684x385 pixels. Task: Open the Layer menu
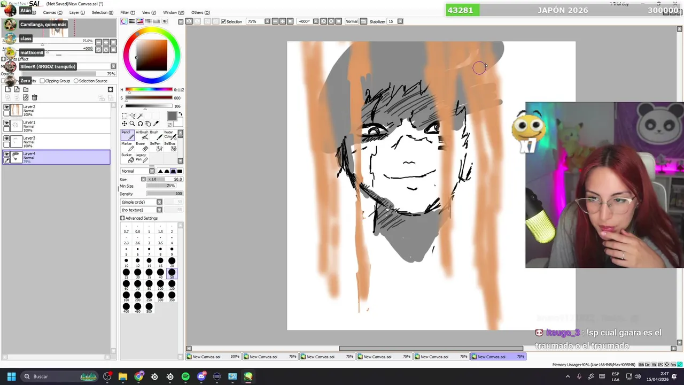tap(77, 12)
